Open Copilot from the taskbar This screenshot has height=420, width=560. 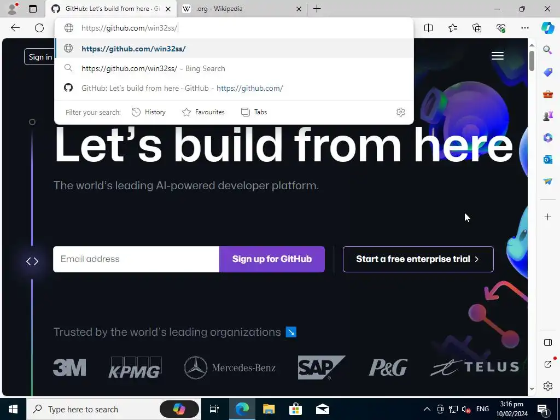click(x=179, y=409)
